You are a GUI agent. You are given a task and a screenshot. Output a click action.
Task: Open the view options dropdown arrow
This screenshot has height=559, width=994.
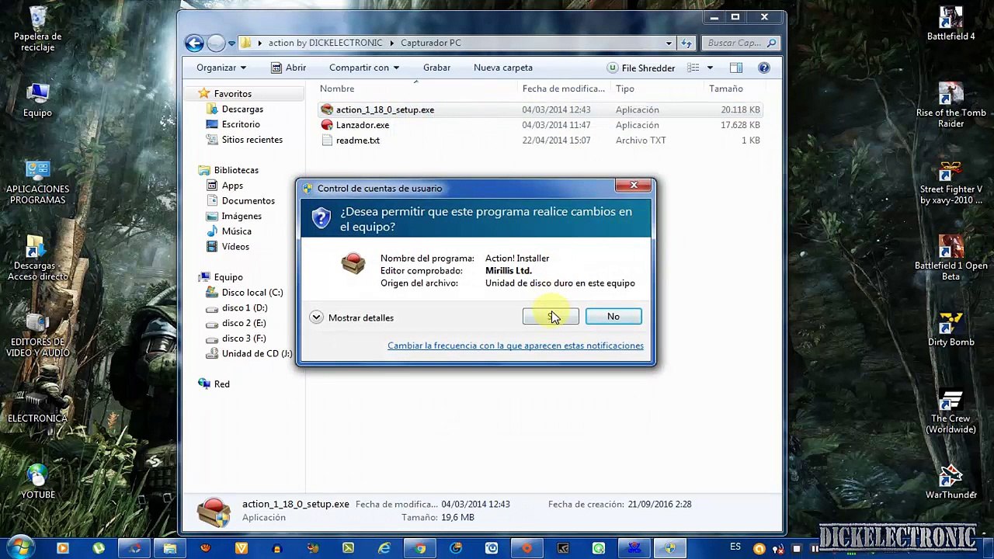pyautogui.click(x=710, y=68)
